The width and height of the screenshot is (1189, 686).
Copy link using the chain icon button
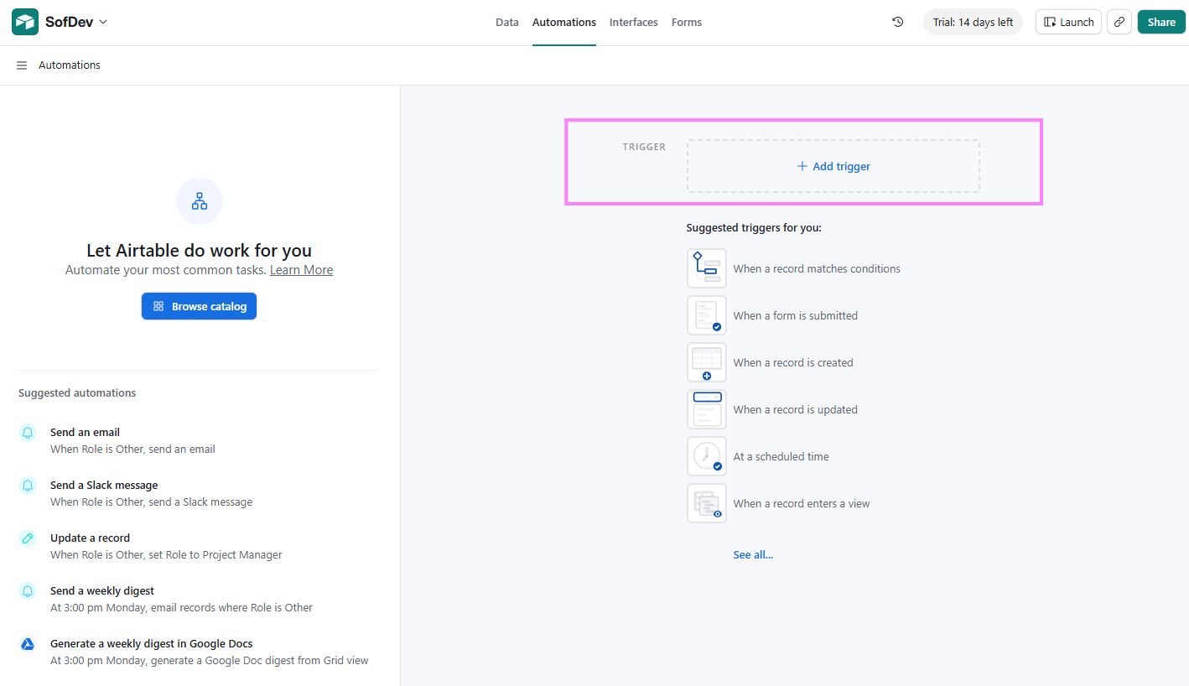1119,22
